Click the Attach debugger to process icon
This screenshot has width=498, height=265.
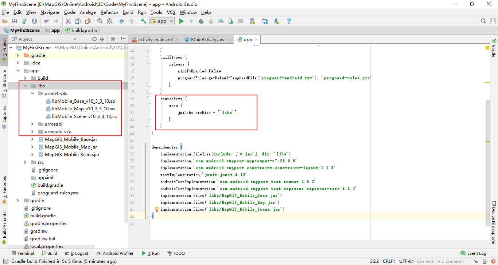(231, 21)
